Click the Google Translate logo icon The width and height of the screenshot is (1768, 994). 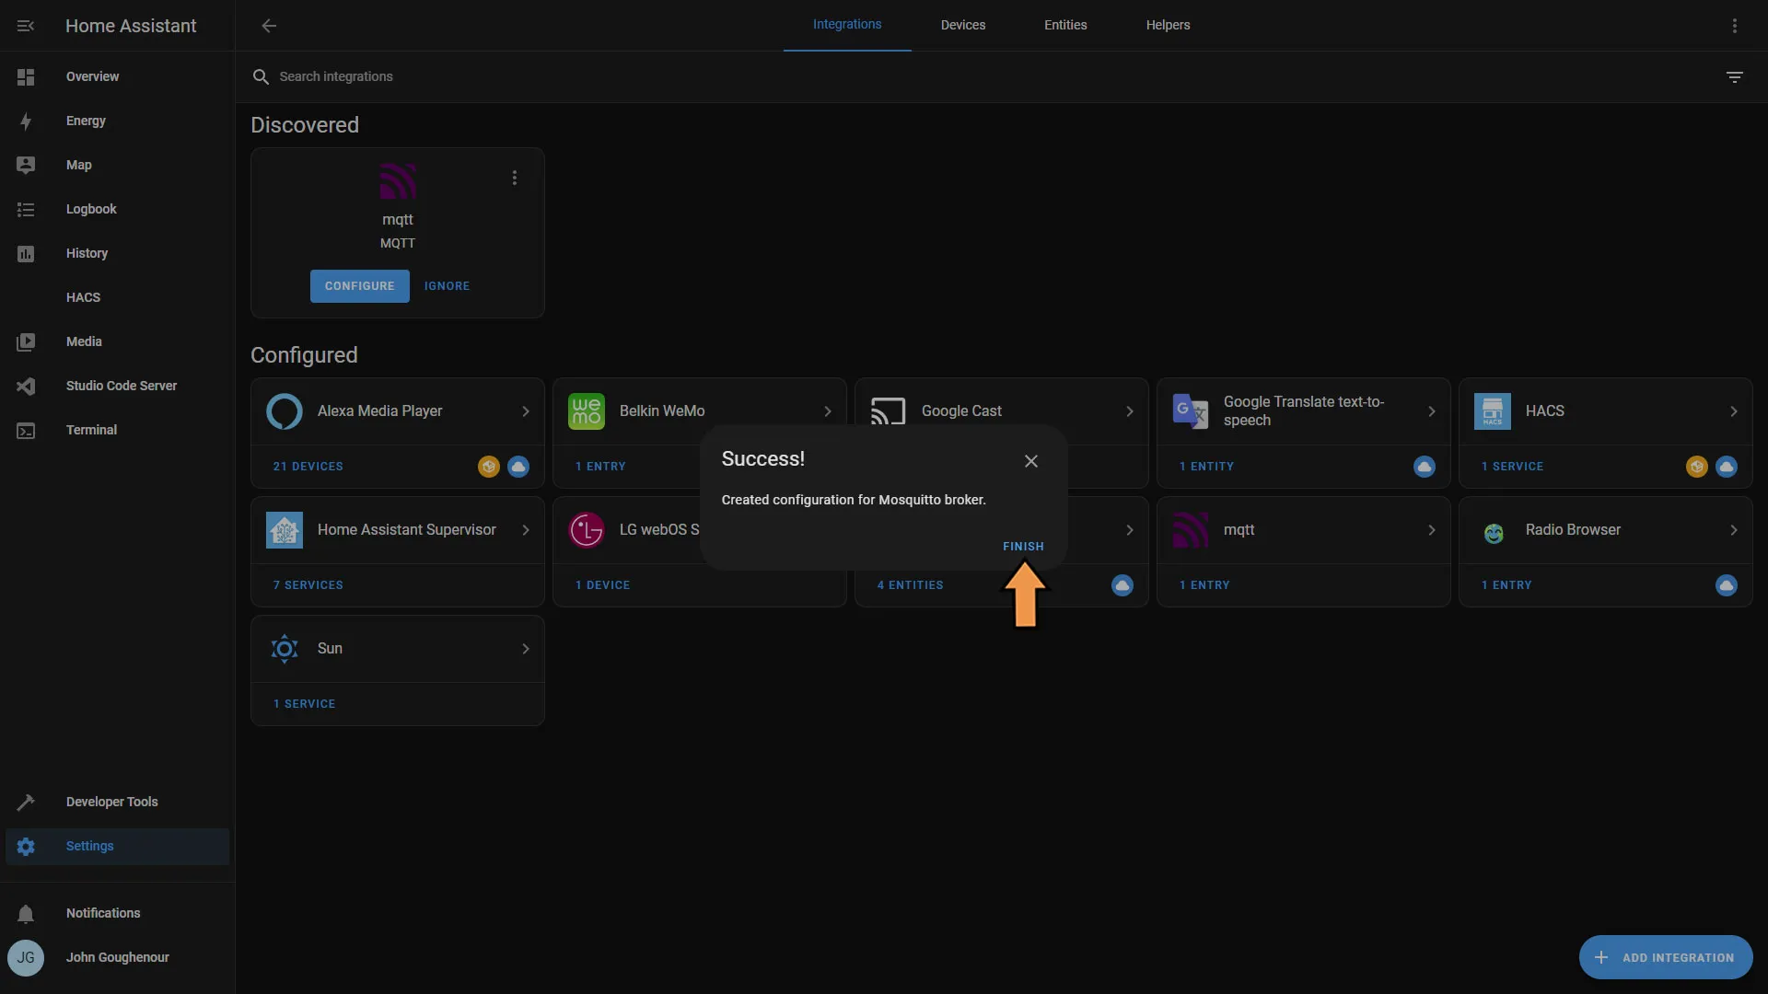[1191, 411]
